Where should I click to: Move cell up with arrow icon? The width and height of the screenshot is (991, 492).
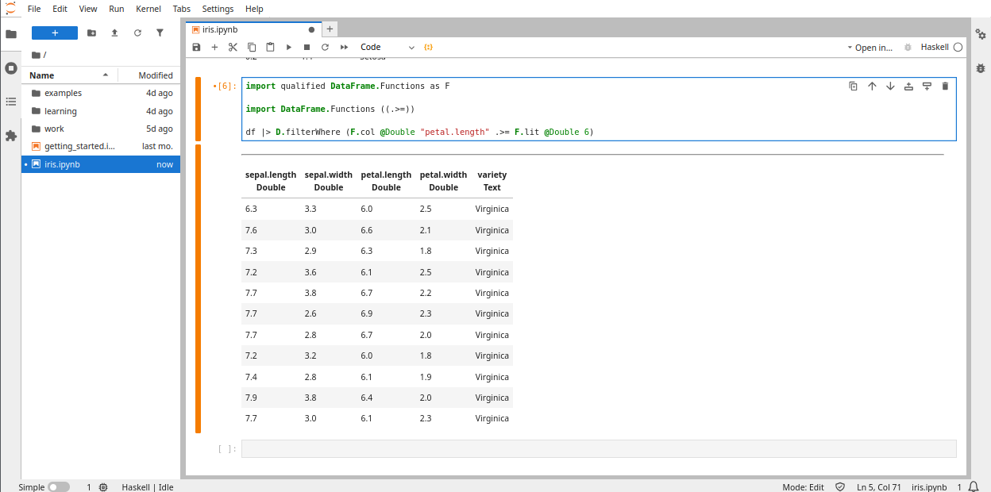pos(872,86)
